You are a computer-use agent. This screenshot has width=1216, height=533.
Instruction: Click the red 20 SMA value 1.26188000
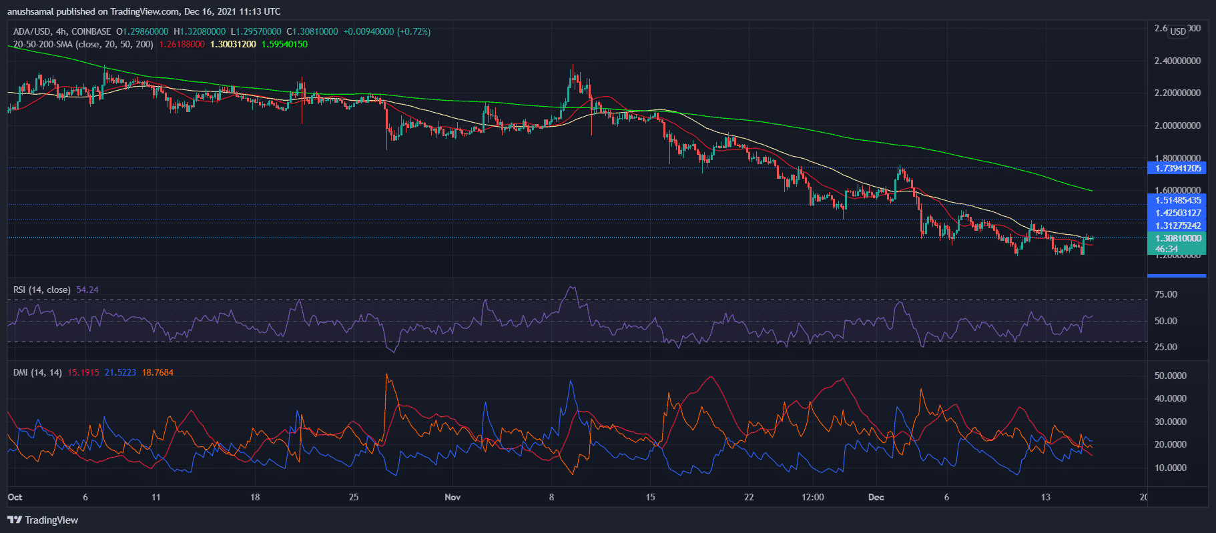coord(182,44)
